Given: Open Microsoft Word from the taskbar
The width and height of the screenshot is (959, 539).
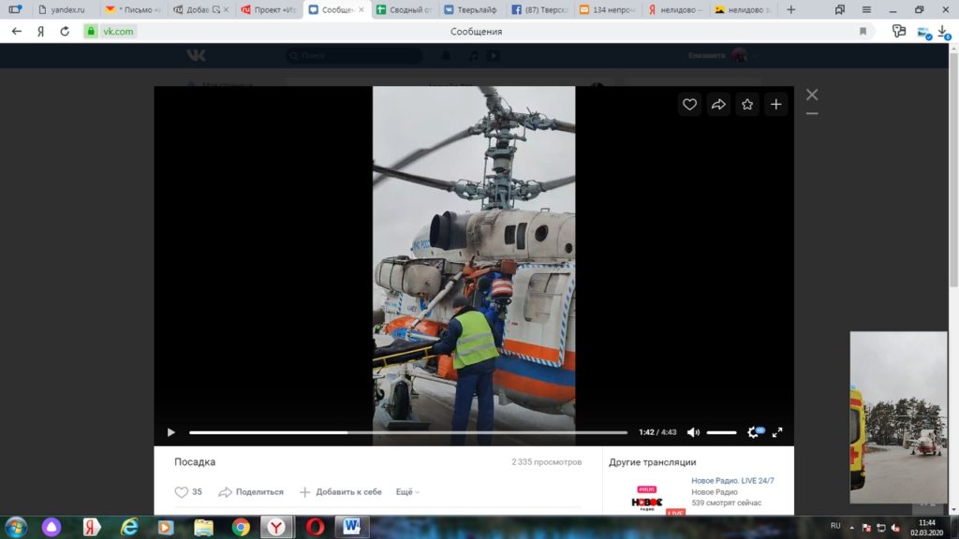Looking at the screenshot, I should pyautogui.click(x=350, y=527).
